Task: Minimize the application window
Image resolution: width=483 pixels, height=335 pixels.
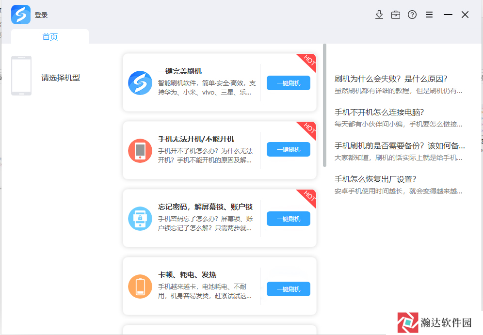Action: pos(448,15)
